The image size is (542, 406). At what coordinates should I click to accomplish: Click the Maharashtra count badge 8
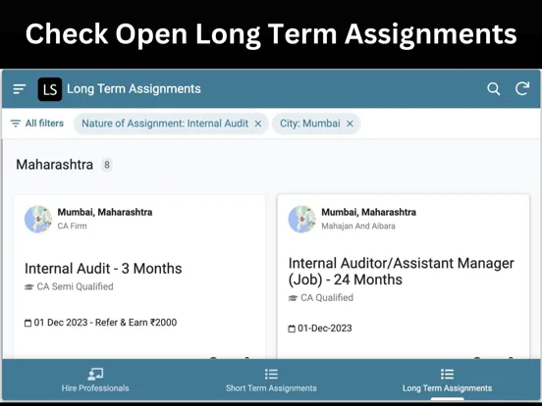(x=107, y=165)
